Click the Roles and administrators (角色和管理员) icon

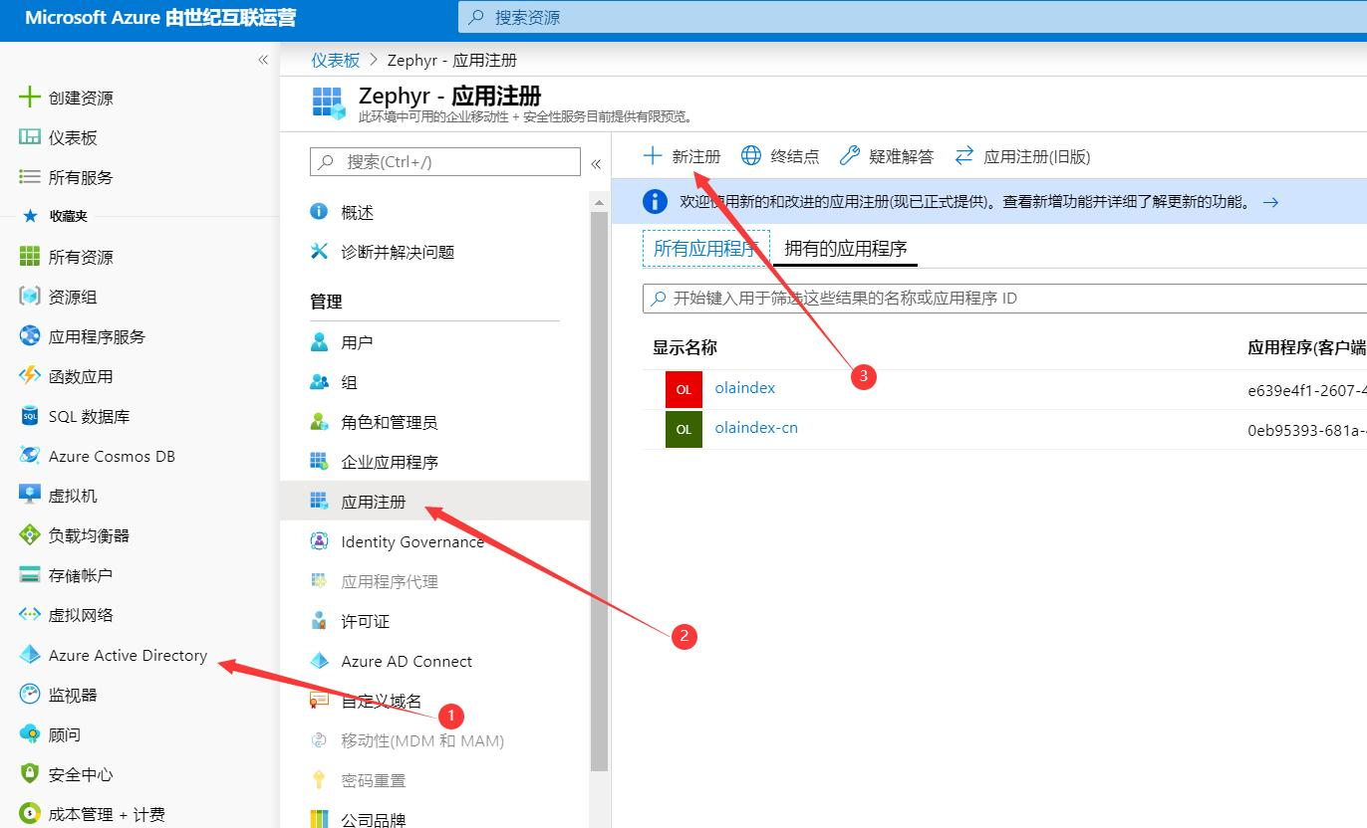click(319, 422)
